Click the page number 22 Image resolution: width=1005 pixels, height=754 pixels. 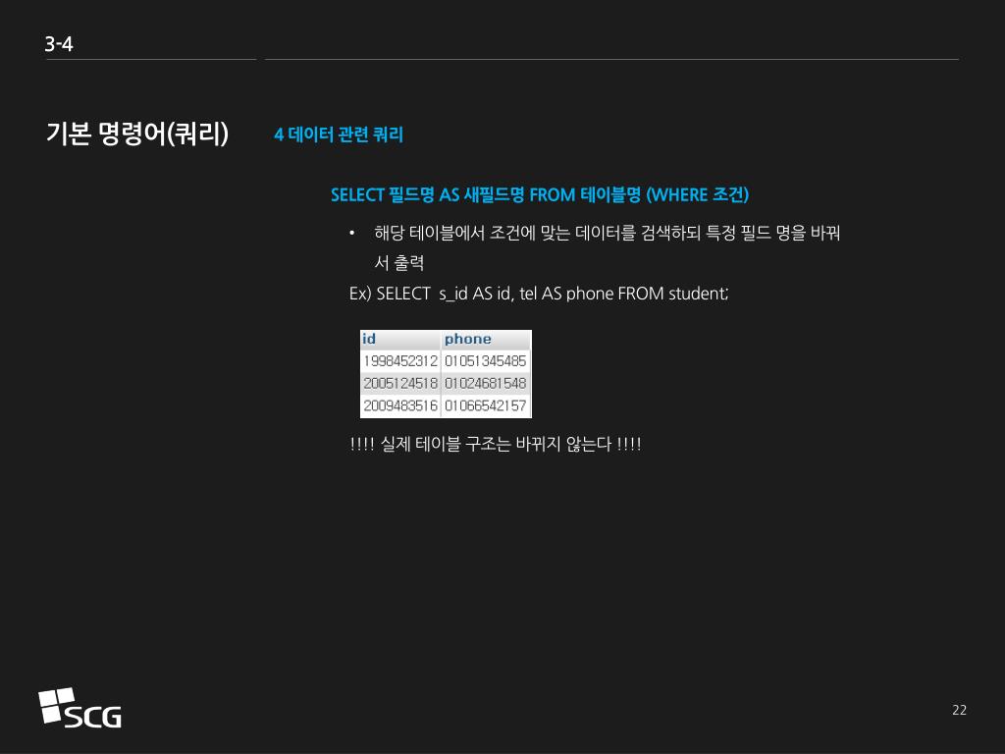tap(959, 710)
